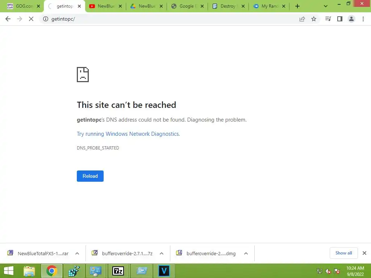Viewport: 371px width, 278px height.
Task: Click the Chrome taskbar icon
Action: pos(52,271)
